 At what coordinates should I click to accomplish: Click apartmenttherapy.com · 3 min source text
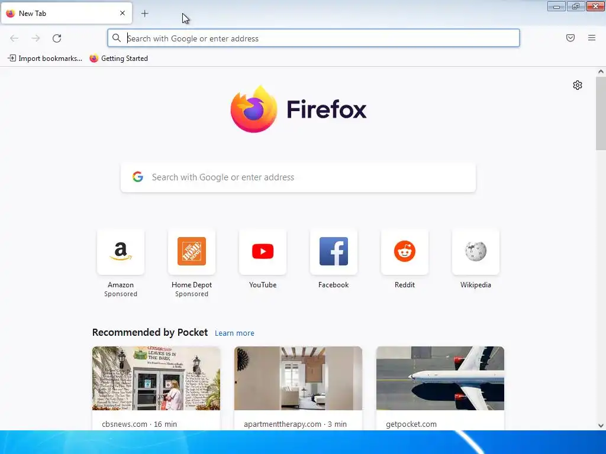[295, 424]
